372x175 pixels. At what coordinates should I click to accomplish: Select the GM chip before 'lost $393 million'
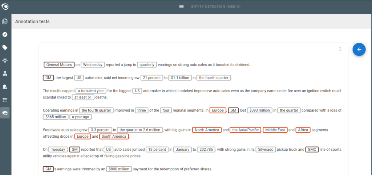click(233, 110)
